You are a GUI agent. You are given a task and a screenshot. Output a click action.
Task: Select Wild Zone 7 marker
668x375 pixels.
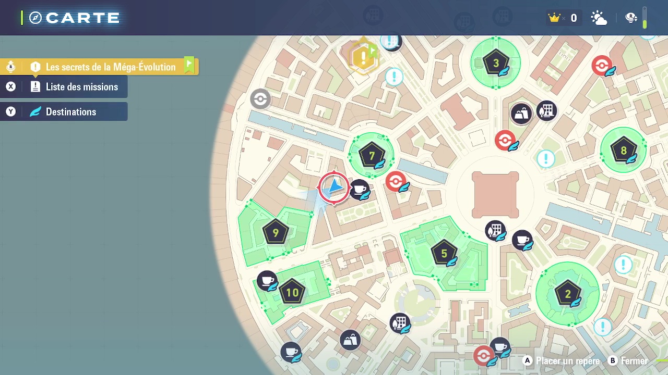tap(372, 156)
